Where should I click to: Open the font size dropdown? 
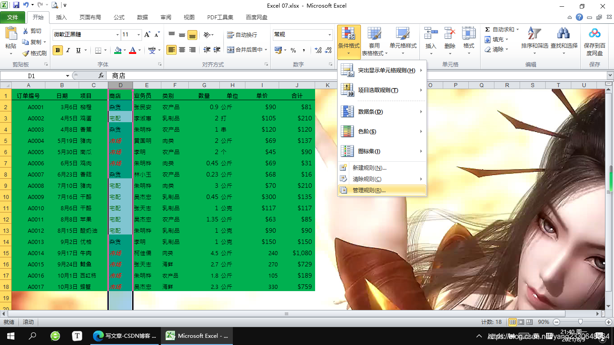(139, 35)
